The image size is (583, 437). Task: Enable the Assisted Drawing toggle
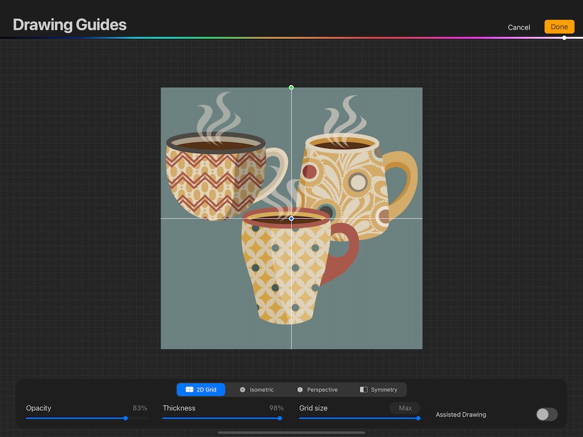[x=546, y=414]
